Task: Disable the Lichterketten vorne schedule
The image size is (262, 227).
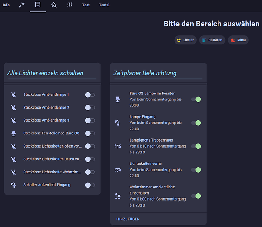Action: click(196, 170)
